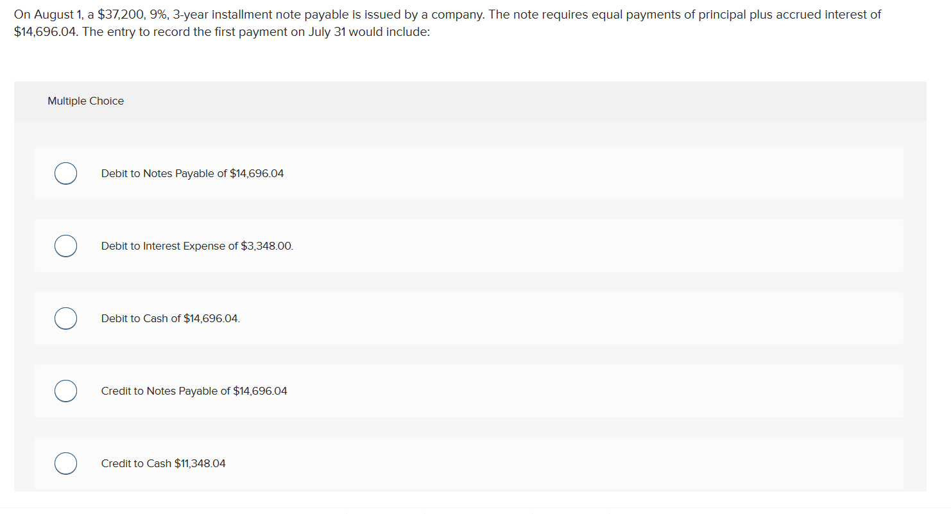
Task: Click the 'Debit to Cash of $14,696.04' answer text
Action: click(171, 318)
